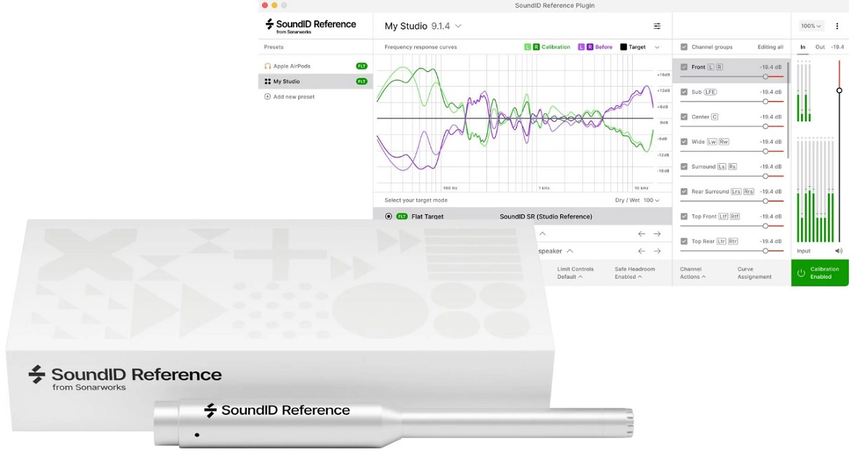The image size is (866, 451).
Task: Click the Lrs tag on Rear Surround row
Action: (x=736, y=192)
